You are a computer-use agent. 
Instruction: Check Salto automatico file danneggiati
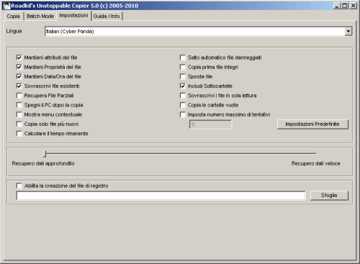click(183, 58)
